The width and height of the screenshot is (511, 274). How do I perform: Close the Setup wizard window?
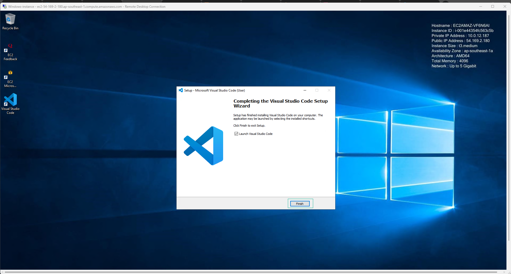point(329,90)
